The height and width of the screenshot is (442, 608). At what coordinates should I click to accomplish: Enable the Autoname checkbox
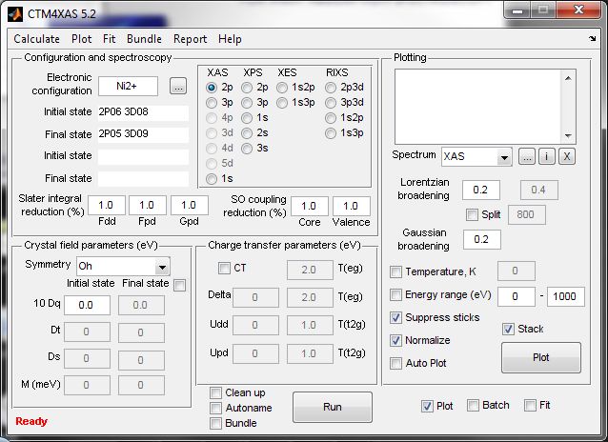[216, 408]
